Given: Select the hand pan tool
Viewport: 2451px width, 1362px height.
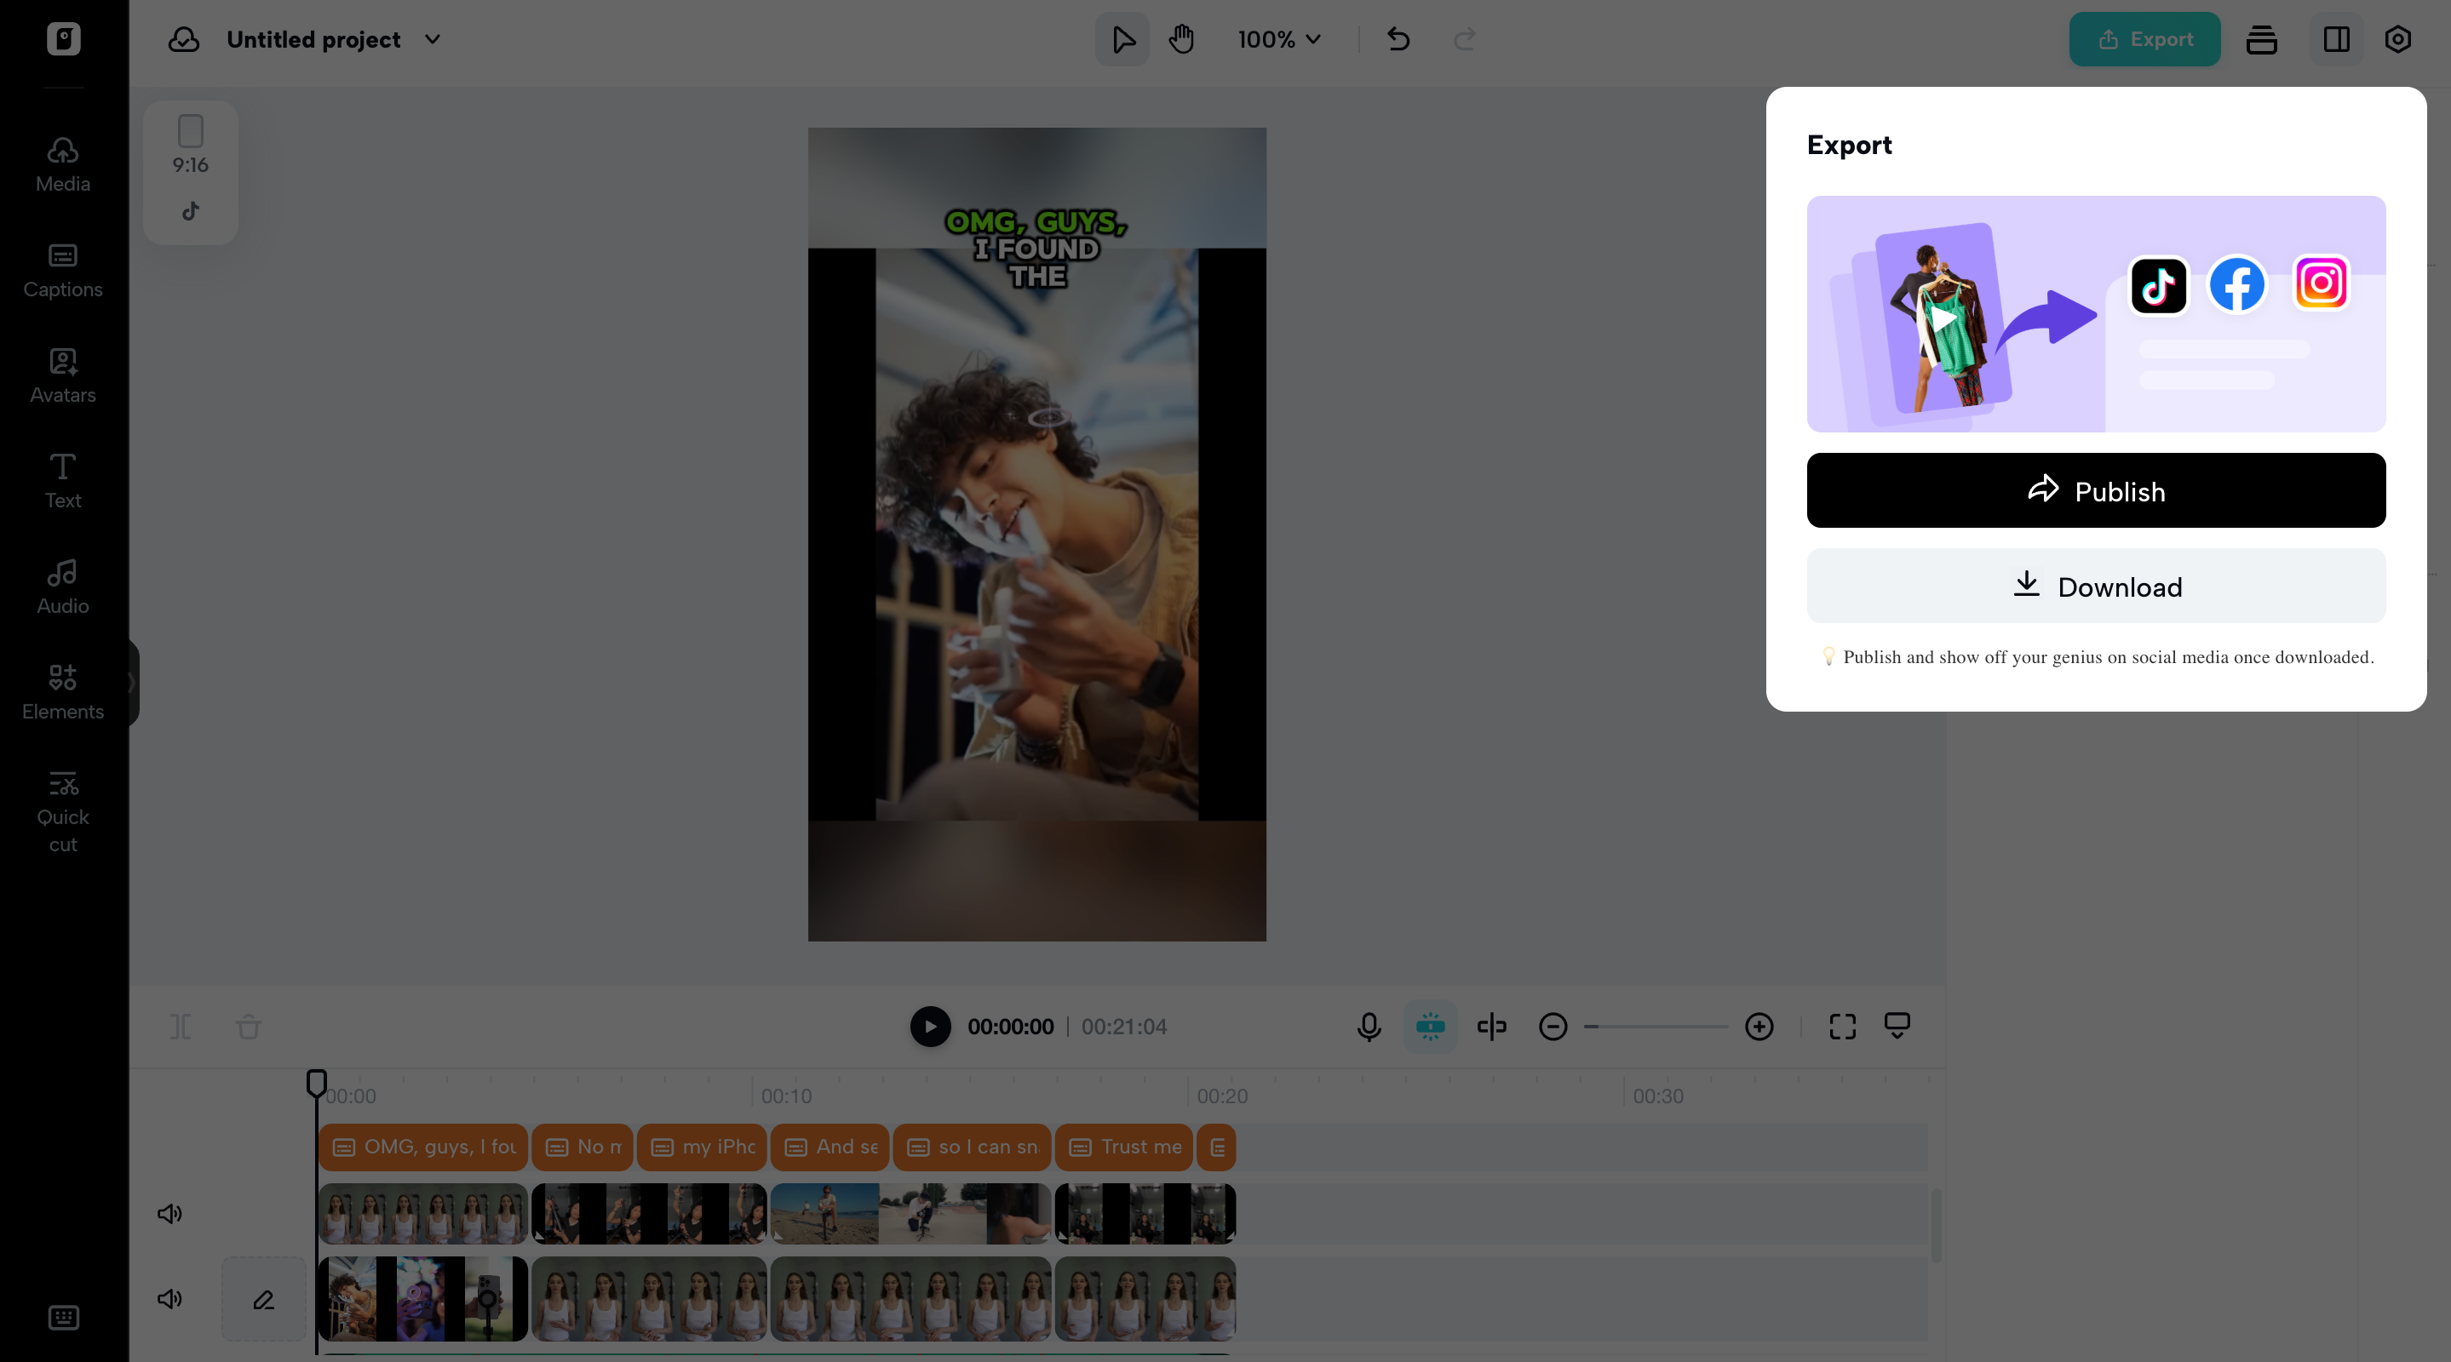Looking at the screenshot, I should click(x=1182, y=39).
